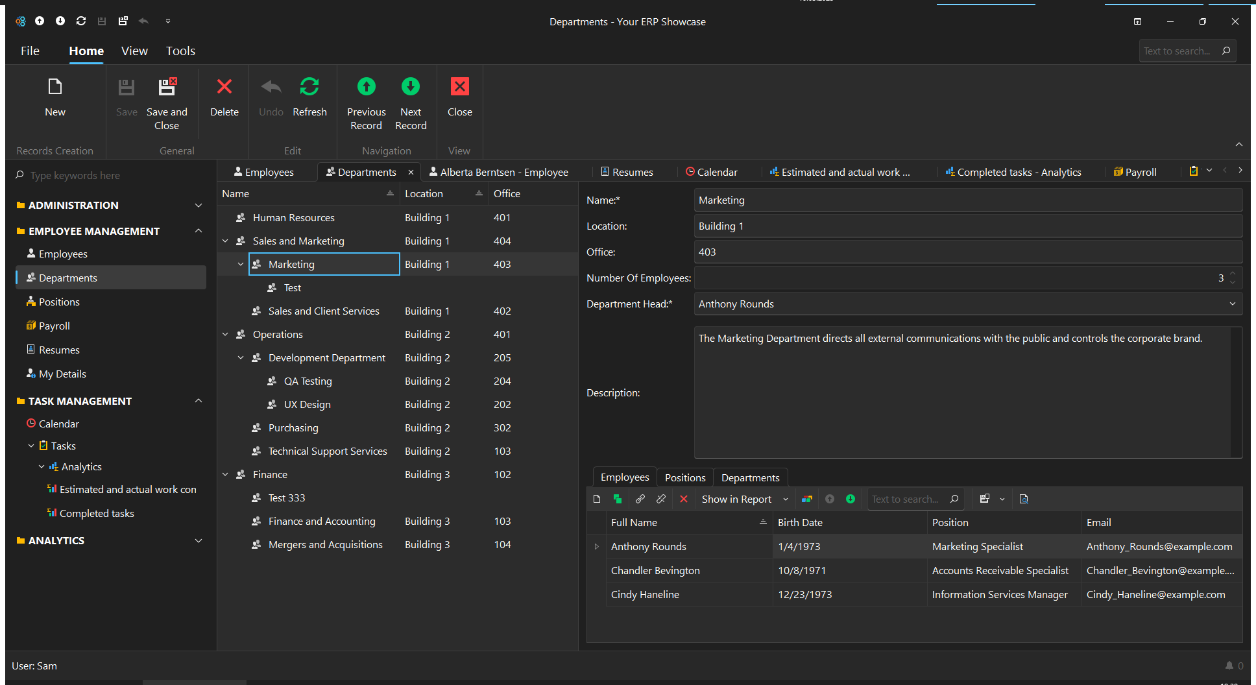Open the Department Head dropdown
The height and width of the screenshot is (685, 1256).
1232,304
